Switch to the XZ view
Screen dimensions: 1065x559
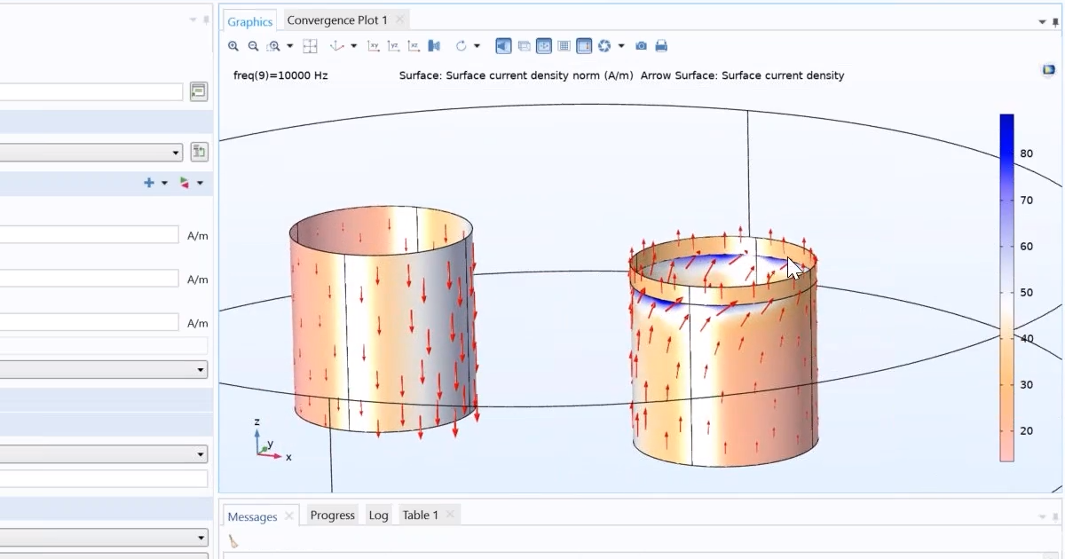[414, 45]
